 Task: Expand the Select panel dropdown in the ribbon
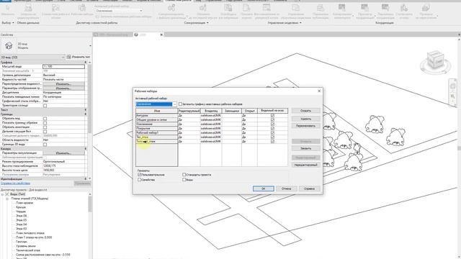[x=13, y=22]
